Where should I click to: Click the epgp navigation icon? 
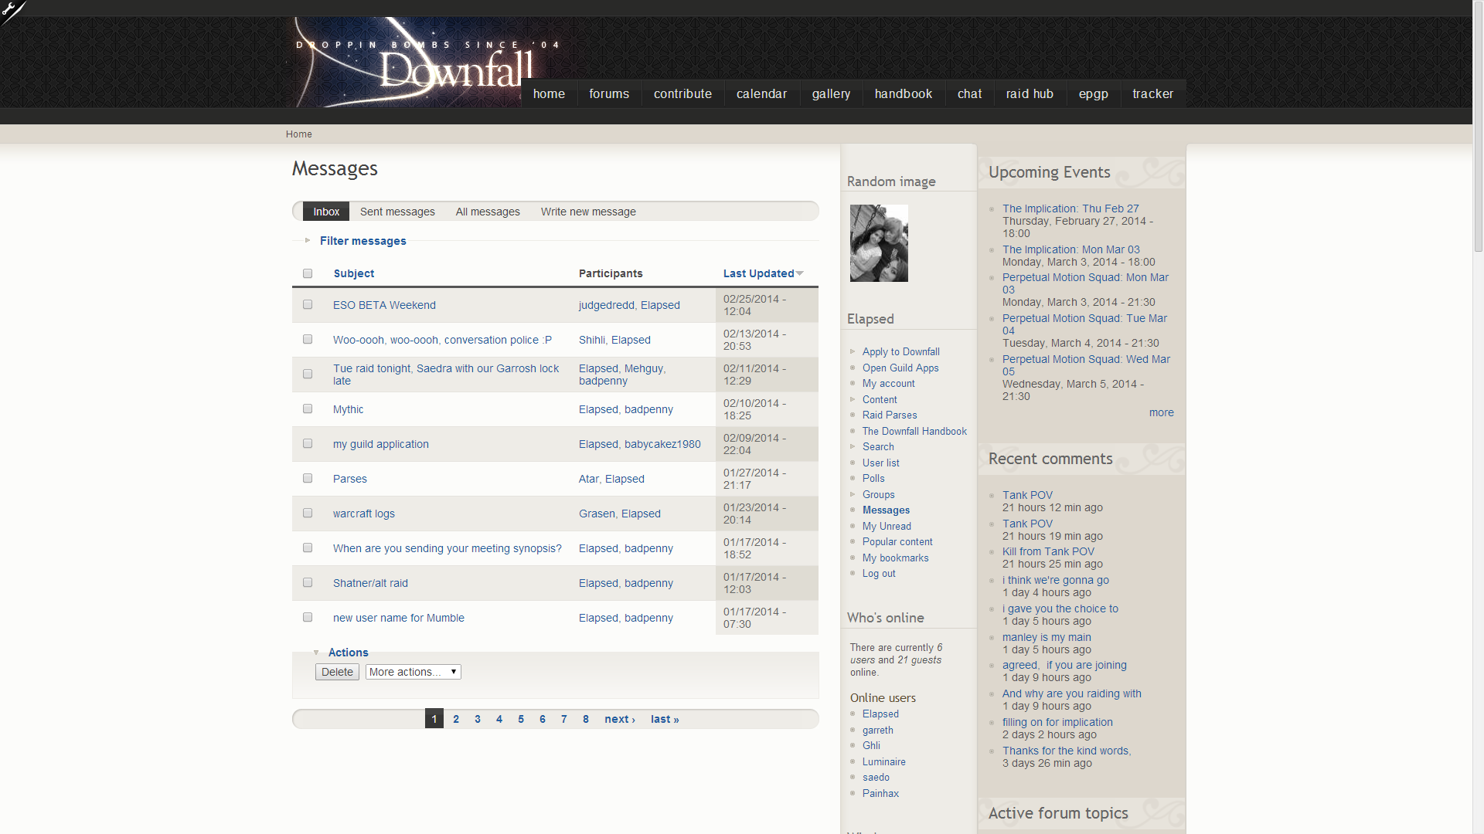pyautogui.click(x=1094, y=93)
